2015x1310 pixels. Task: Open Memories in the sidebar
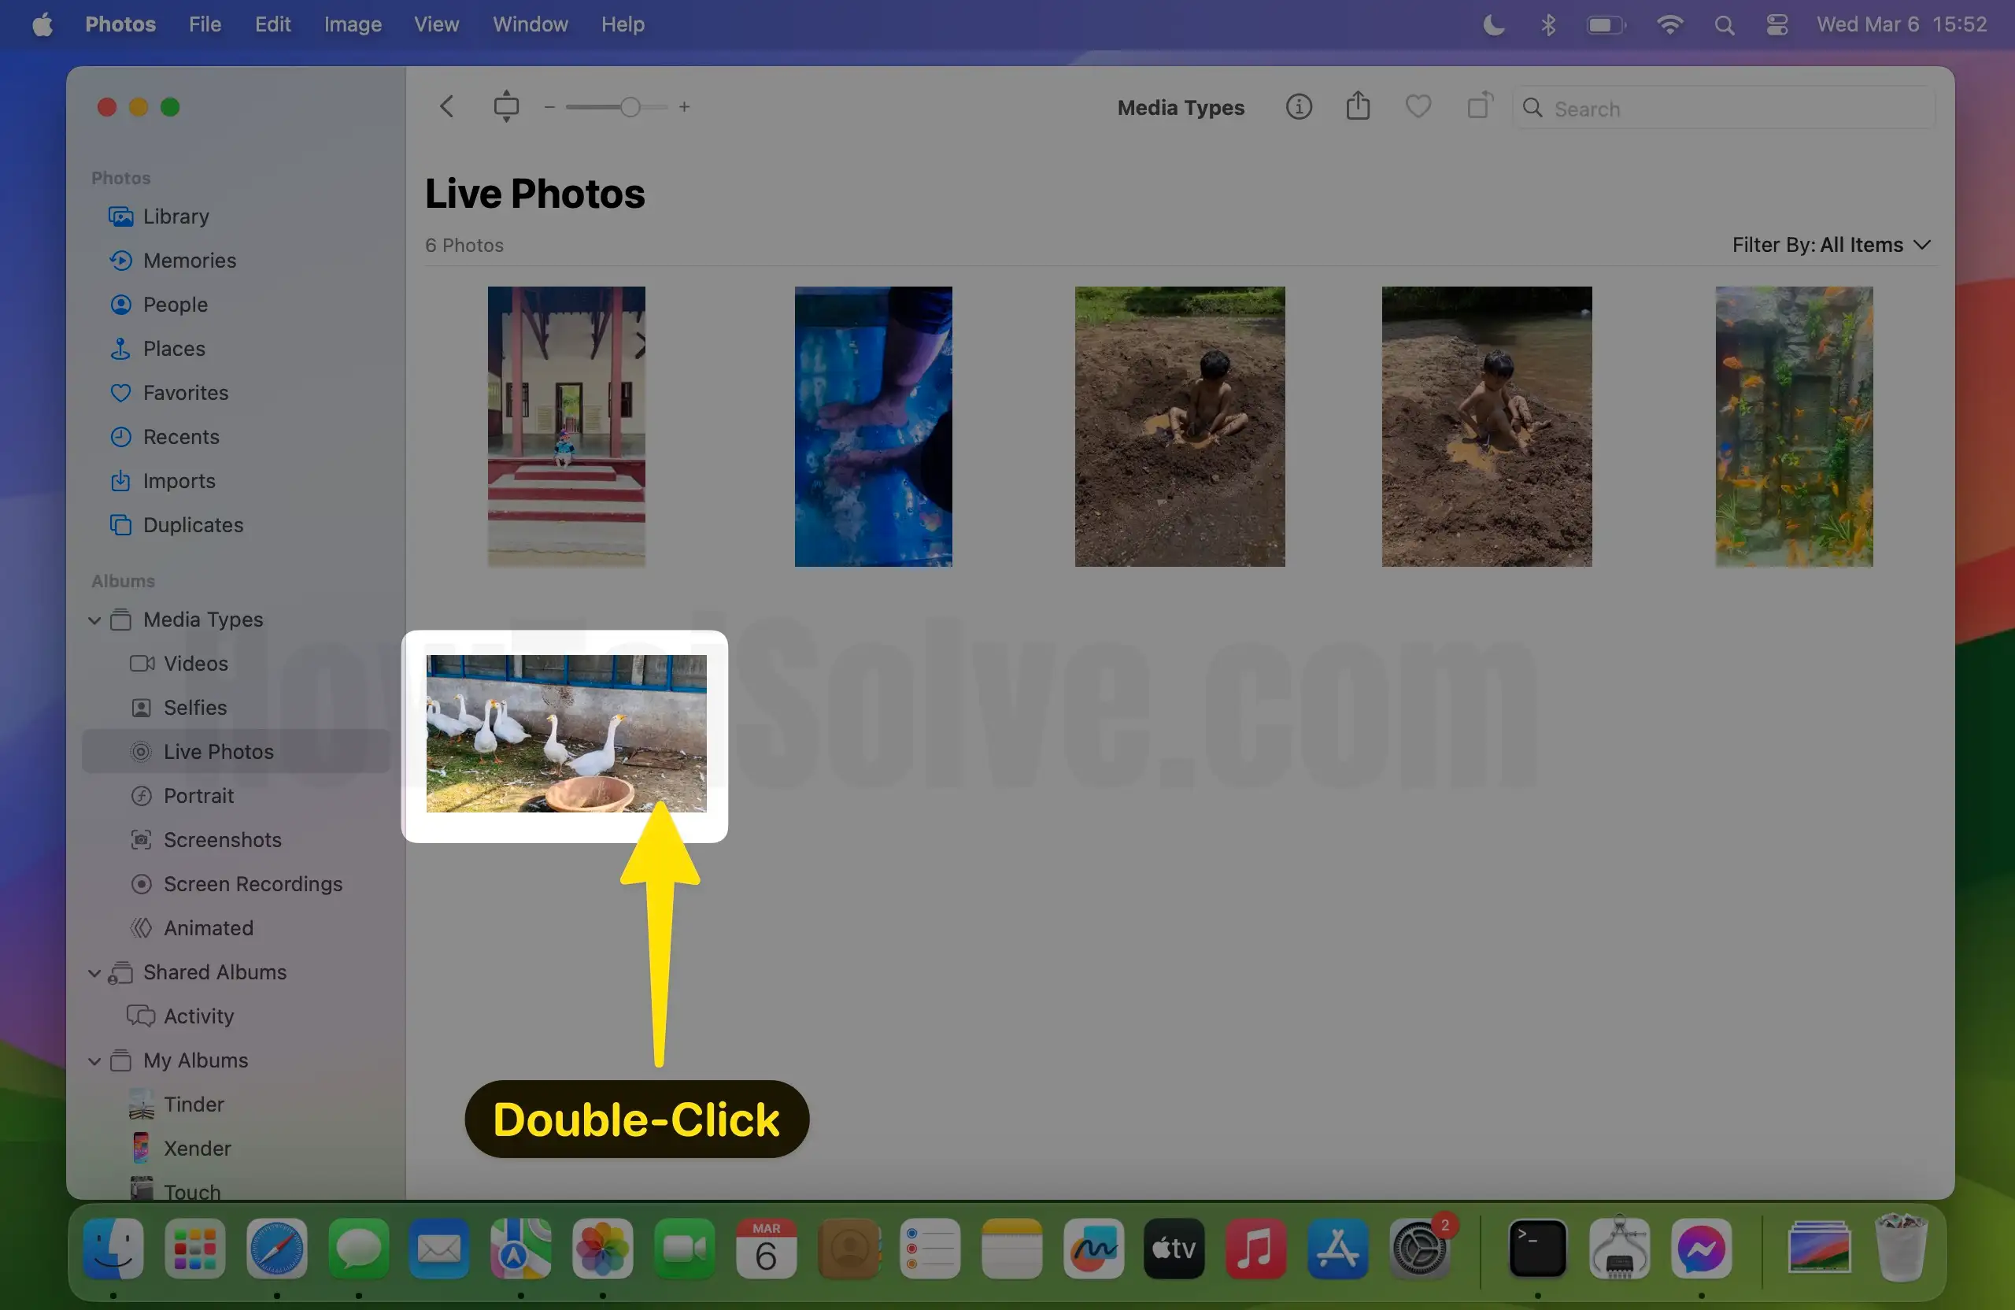(189, 260)
